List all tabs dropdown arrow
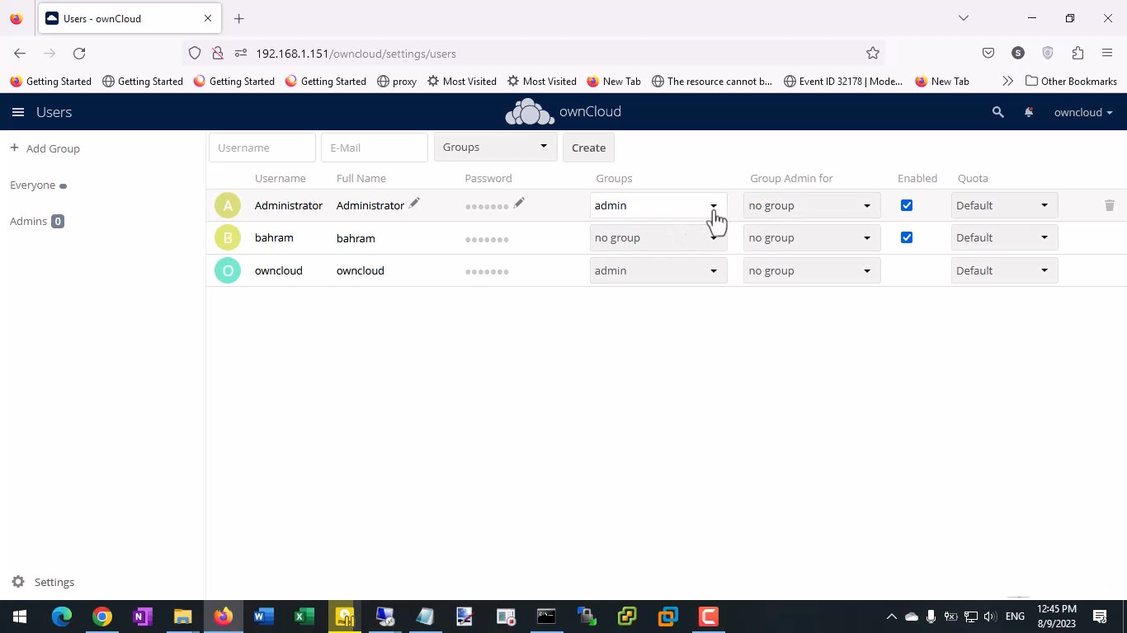Screen dimensions: 1127x633 (963, 18)
